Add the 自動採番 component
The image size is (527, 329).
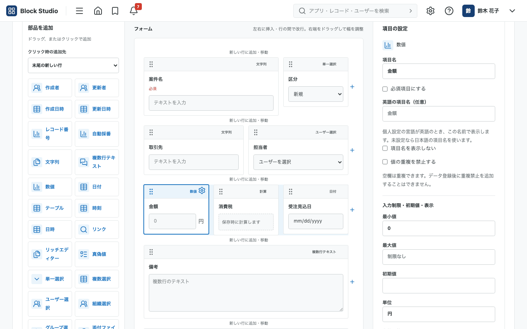(97, 134)
